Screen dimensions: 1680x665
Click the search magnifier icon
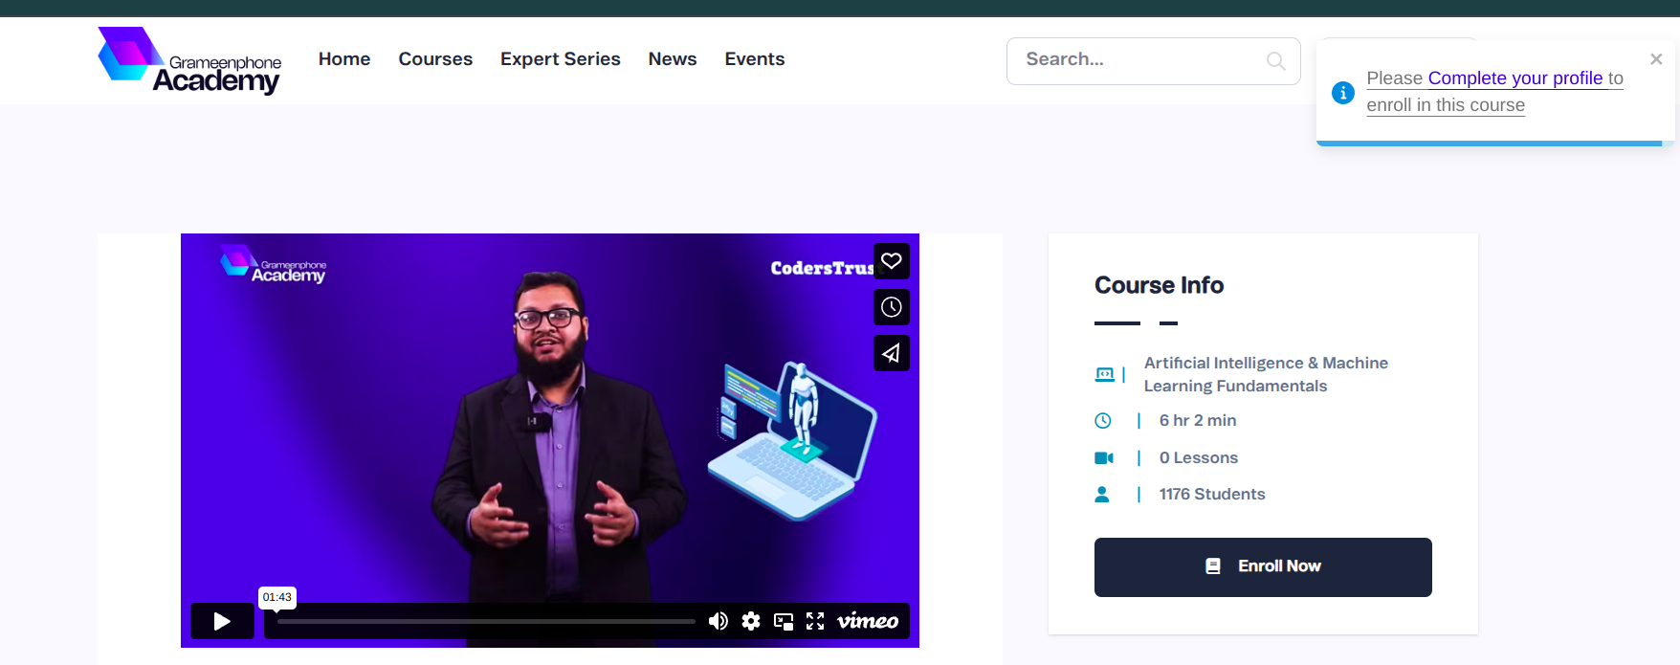(x=1275, y=61)
